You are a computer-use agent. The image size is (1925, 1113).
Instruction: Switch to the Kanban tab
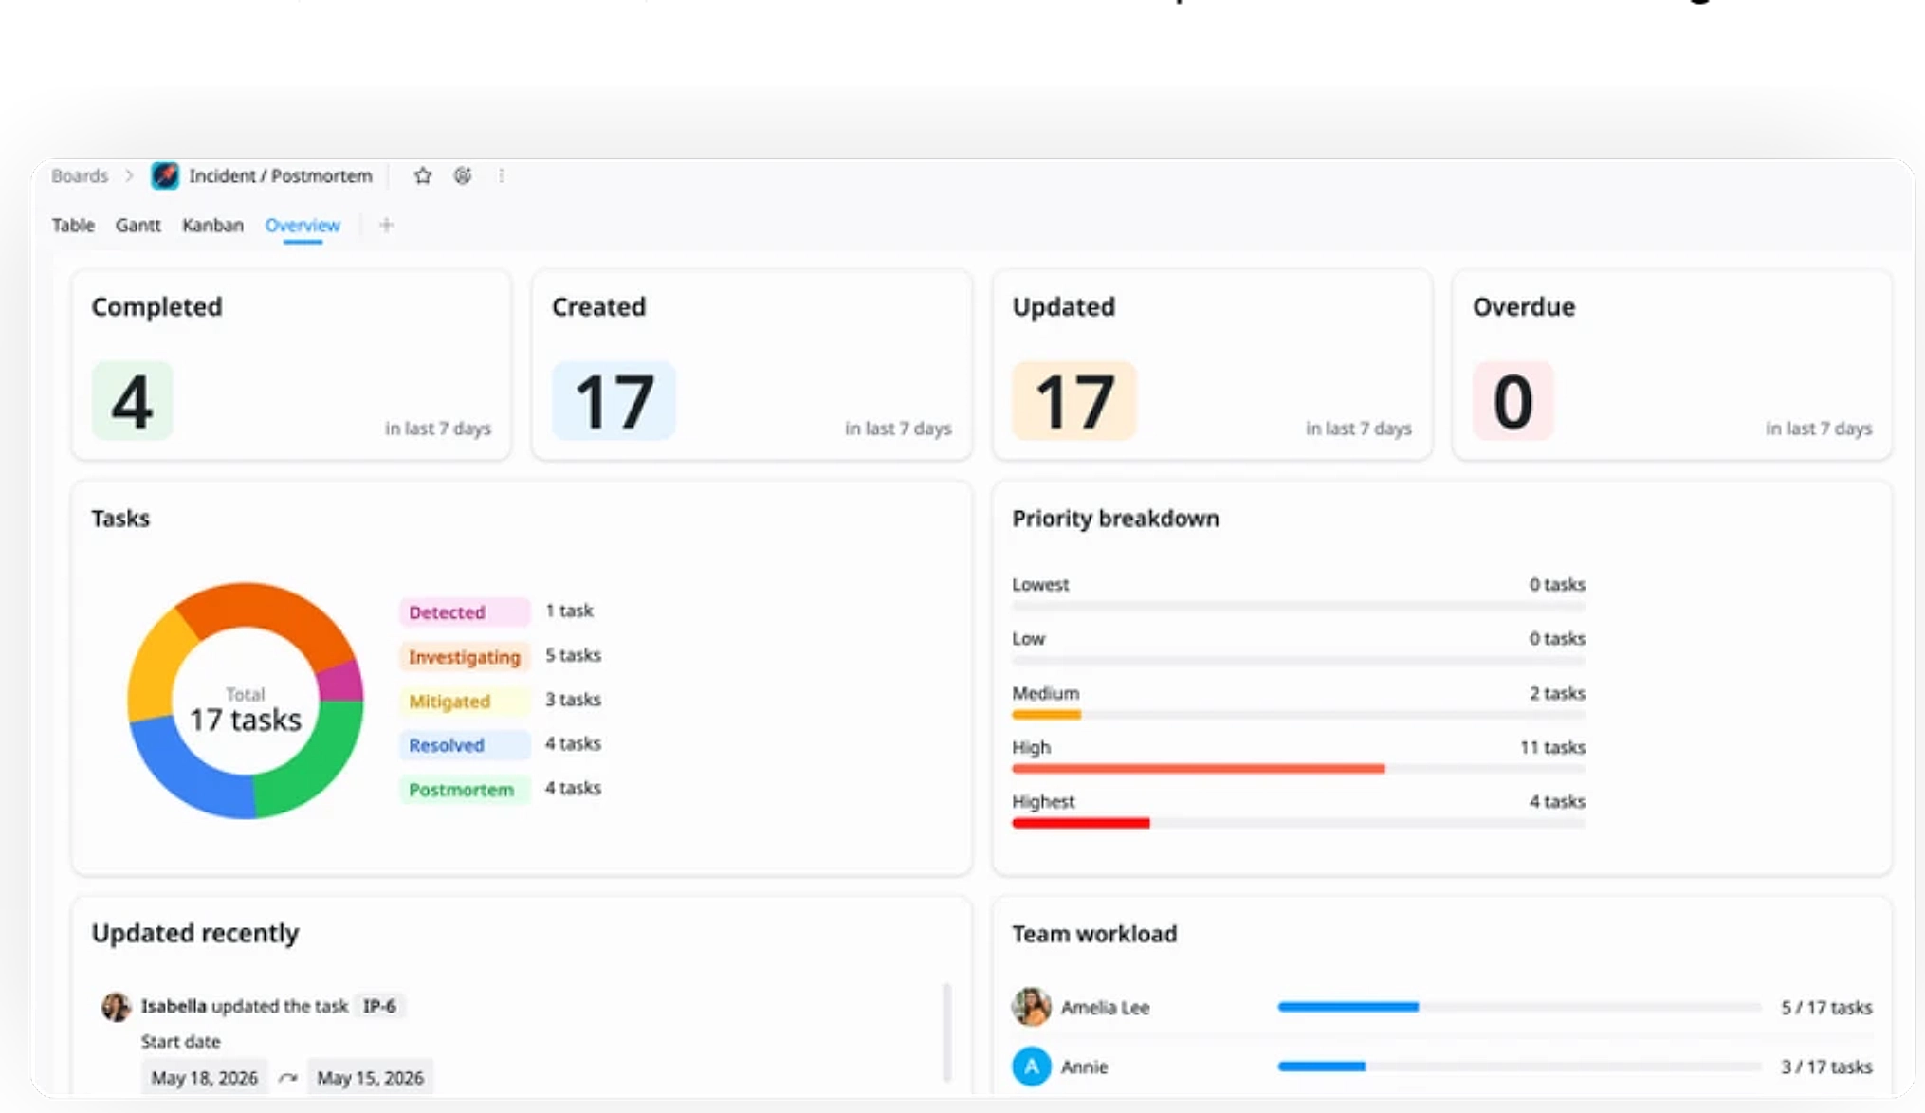pos(212,225)
